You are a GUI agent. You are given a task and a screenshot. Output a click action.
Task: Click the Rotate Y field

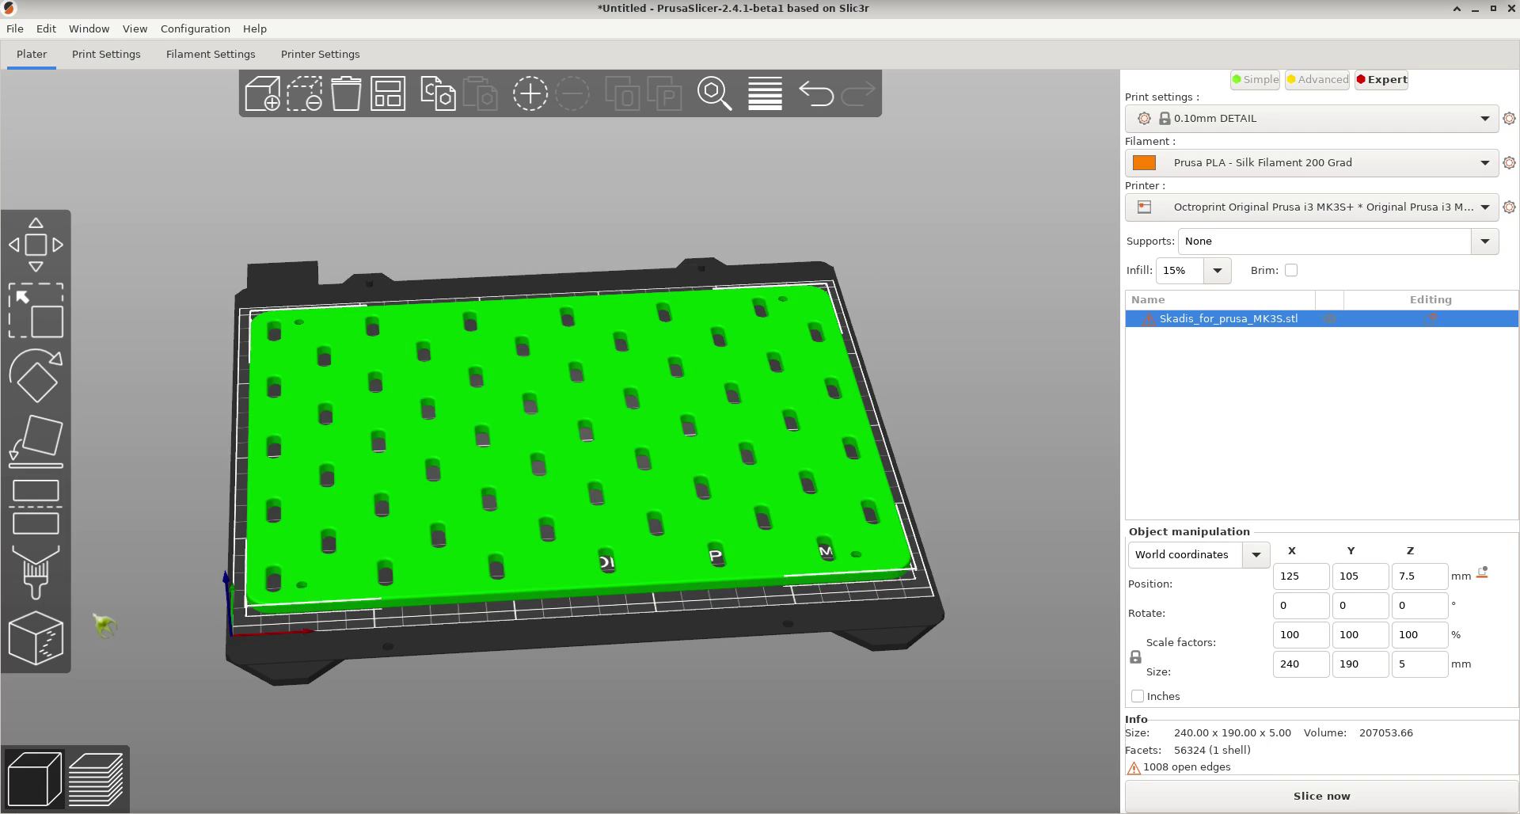(x=1360, y=605)
